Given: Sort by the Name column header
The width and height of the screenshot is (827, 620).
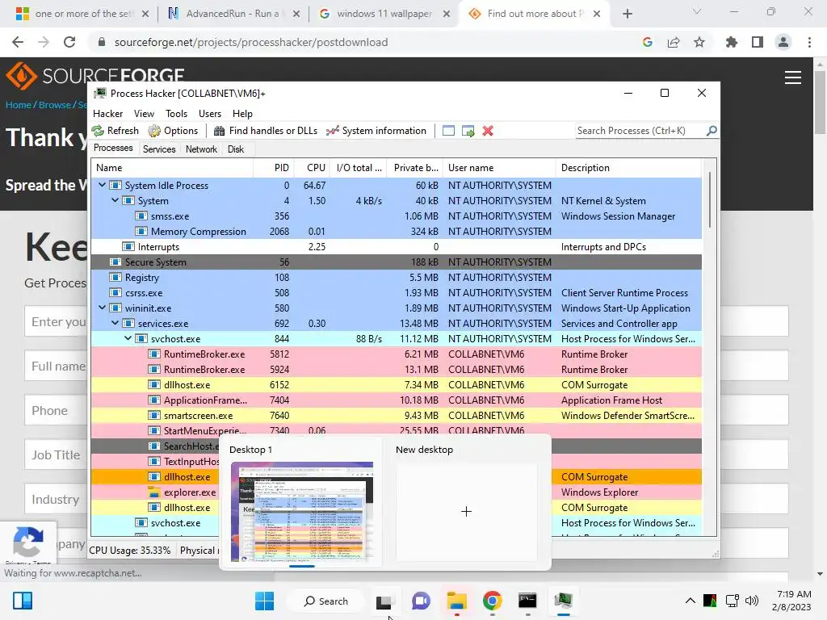Looking at the screenshot, I should click(172, 168).
